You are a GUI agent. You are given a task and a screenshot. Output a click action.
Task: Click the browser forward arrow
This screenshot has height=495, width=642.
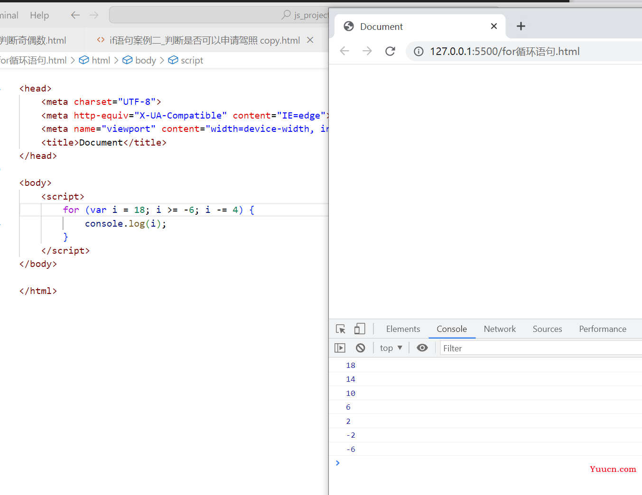click(x=367, y=51)
